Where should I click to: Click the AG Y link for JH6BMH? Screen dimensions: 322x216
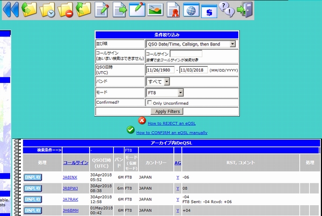[x=178, y=211]
